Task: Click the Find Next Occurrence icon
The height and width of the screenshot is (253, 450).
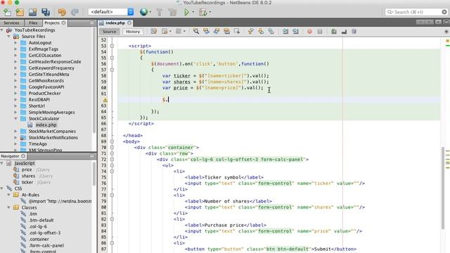Action: [x=217, y=31]
